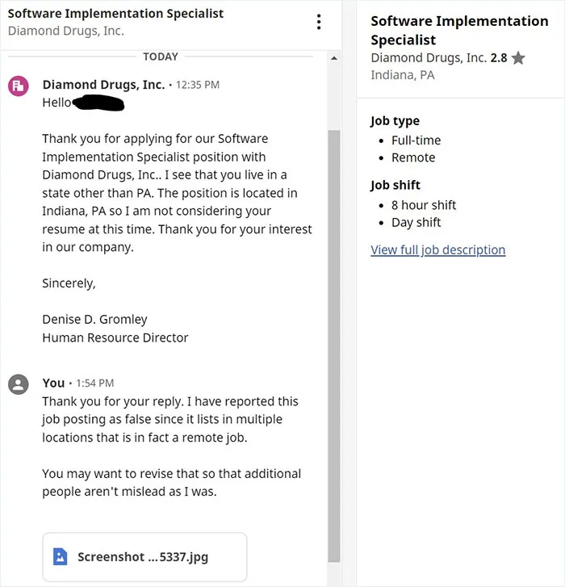Viewport: 565px width, 587px height.
Task: Select the Remote job type item
Action: (413, 157)
